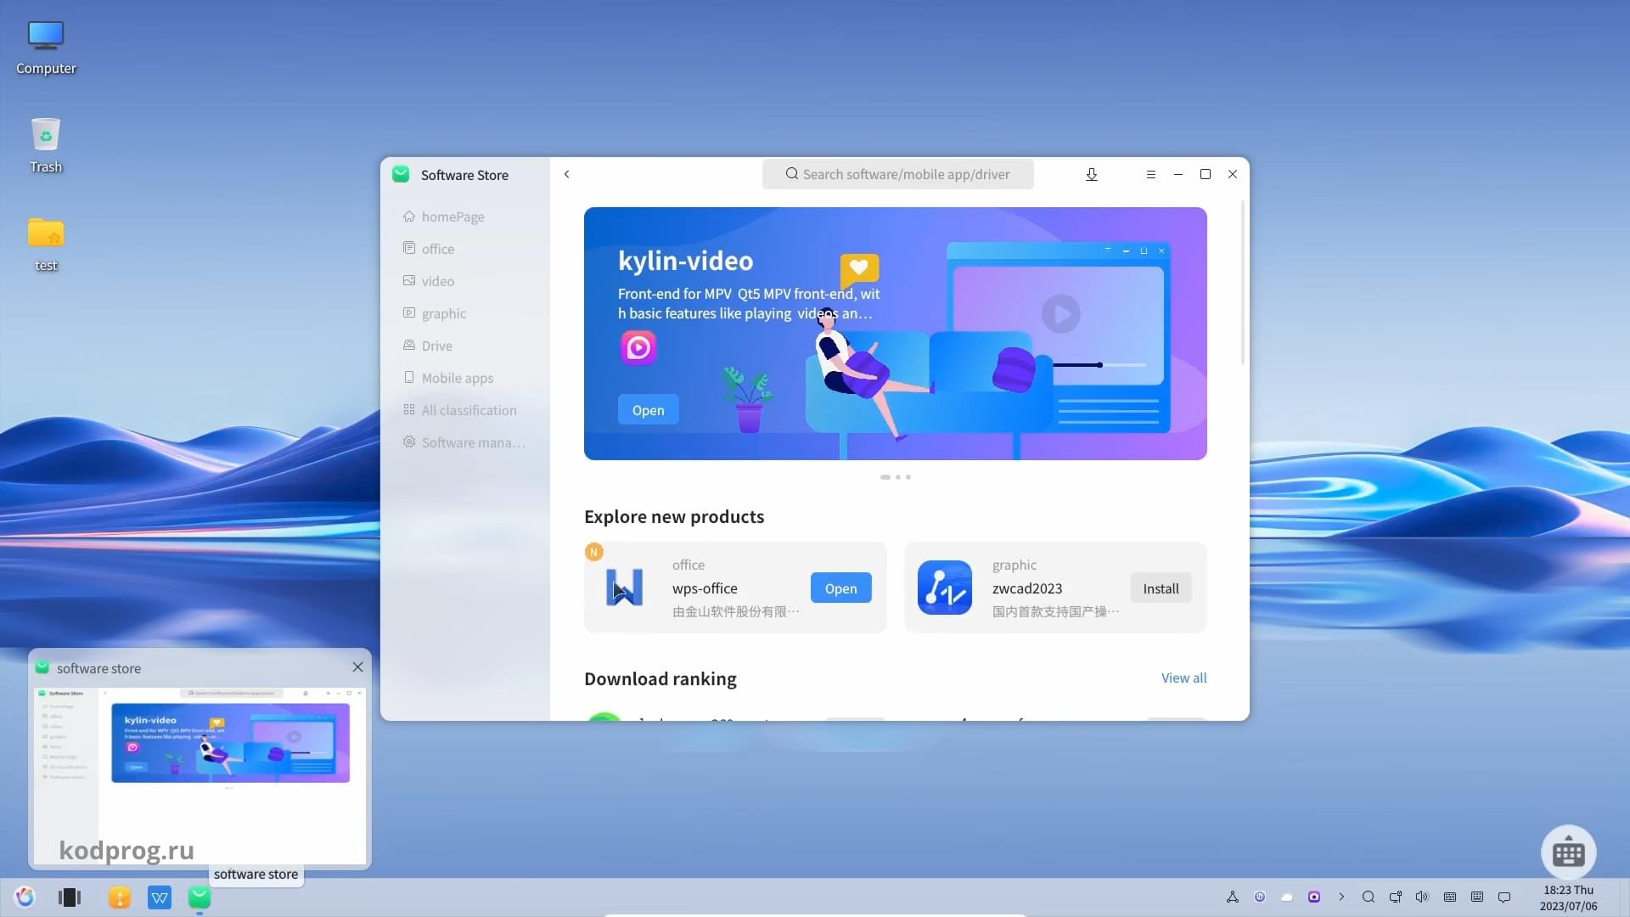View all download ranking
This screenshot has width=1630, height=917.
(x=1183, y=678)
